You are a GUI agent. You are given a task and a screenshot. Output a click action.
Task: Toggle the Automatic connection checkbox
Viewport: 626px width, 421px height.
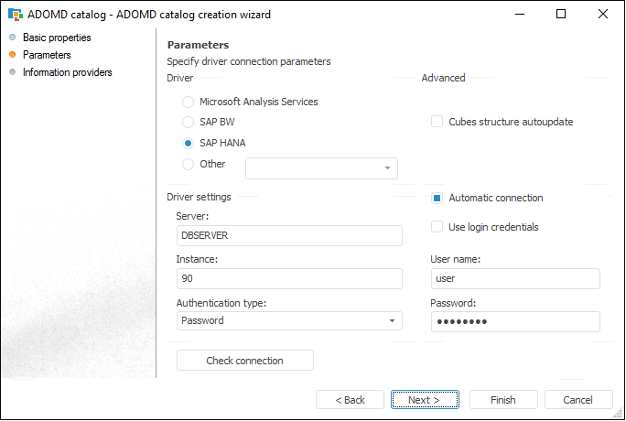point(437,198)
